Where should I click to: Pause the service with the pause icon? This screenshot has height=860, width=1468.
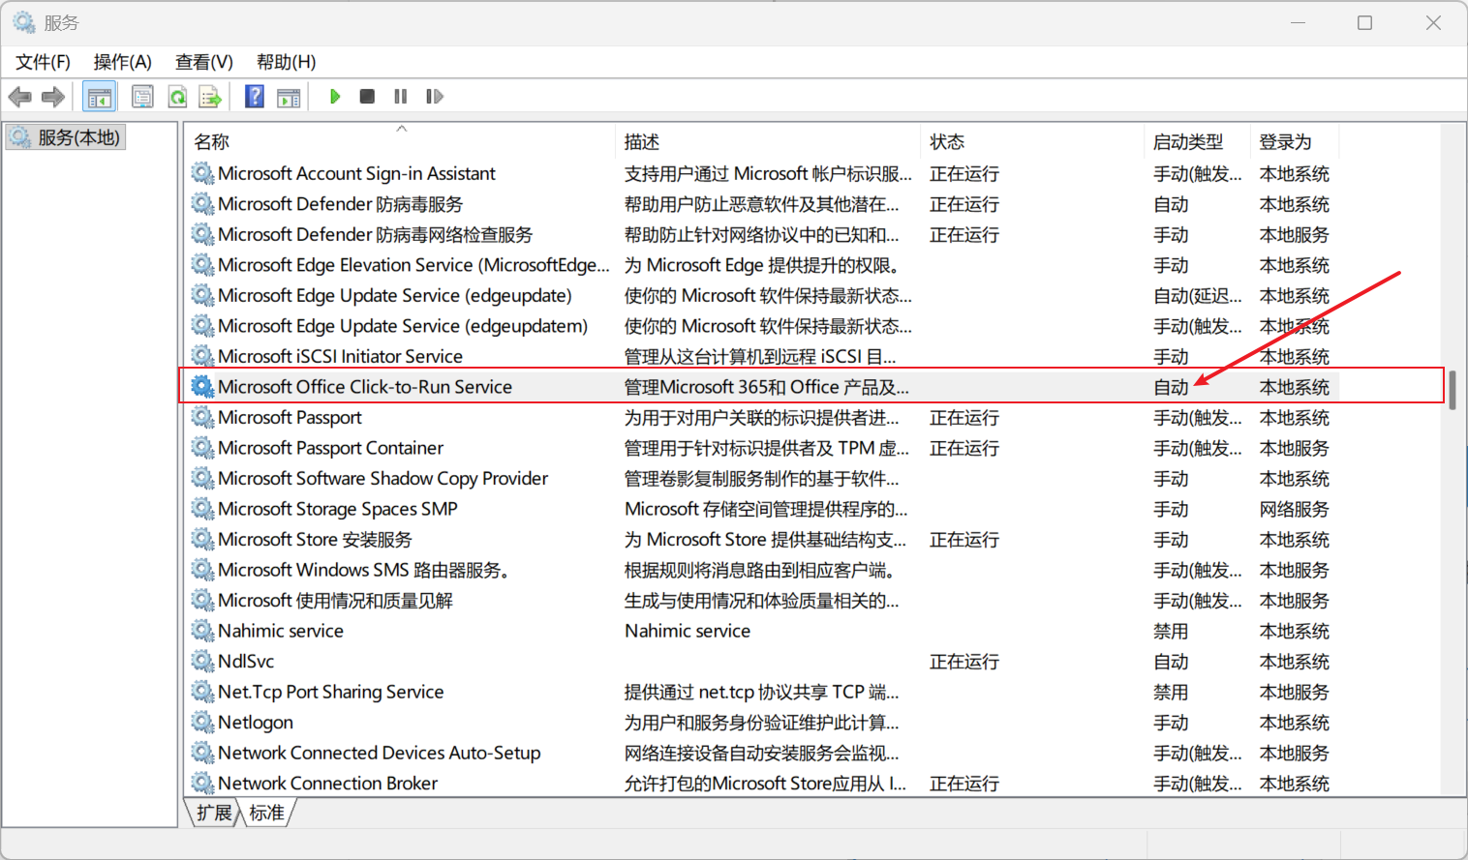pyautogui.click(x=401, y=97)
